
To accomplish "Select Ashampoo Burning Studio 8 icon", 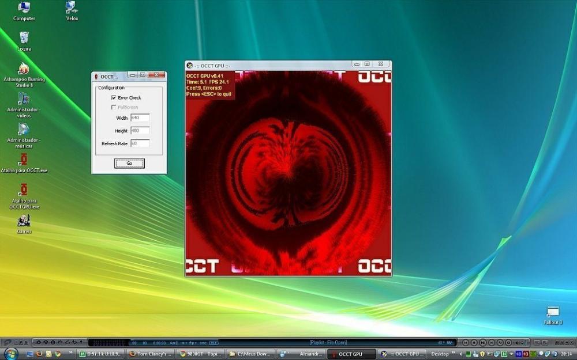I will pos(24,69).
